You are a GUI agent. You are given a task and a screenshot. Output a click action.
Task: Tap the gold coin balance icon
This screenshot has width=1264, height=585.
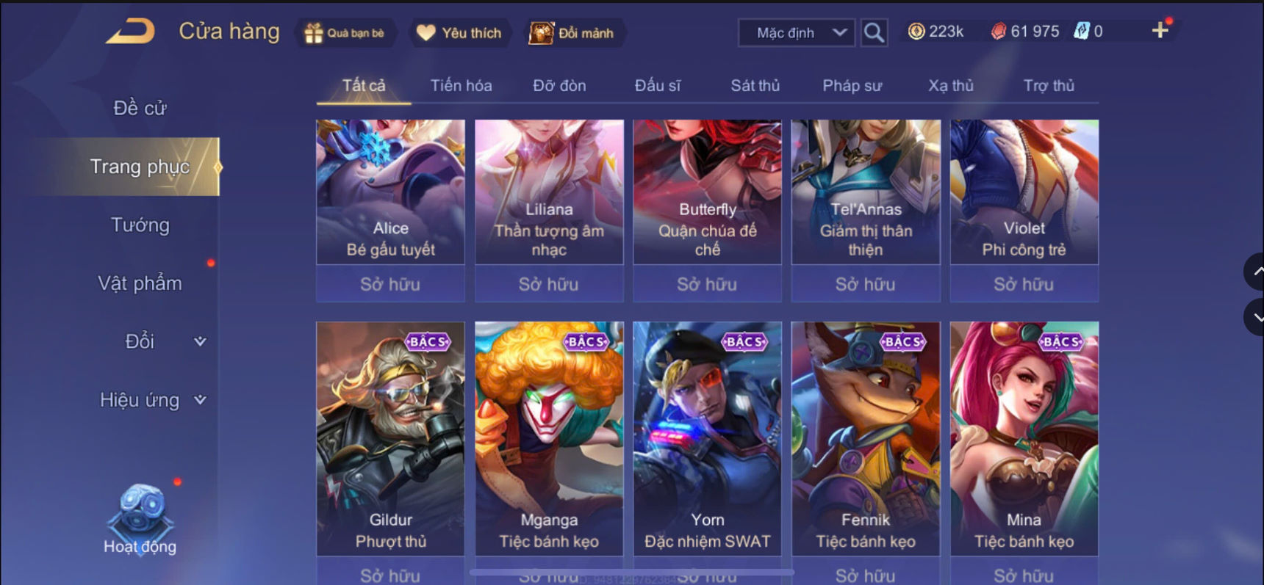[916, 32]
